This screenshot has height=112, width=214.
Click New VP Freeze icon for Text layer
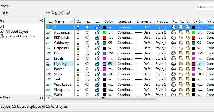tap(181, 79)
